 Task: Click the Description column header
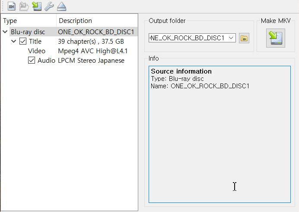pyautogui.click(x=97, y=20)
